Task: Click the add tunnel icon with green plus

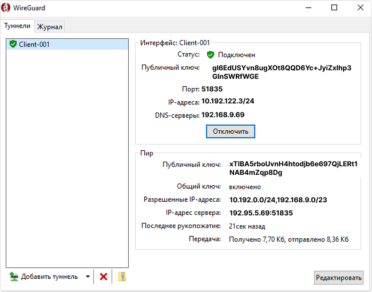Action: click(14, 277)
